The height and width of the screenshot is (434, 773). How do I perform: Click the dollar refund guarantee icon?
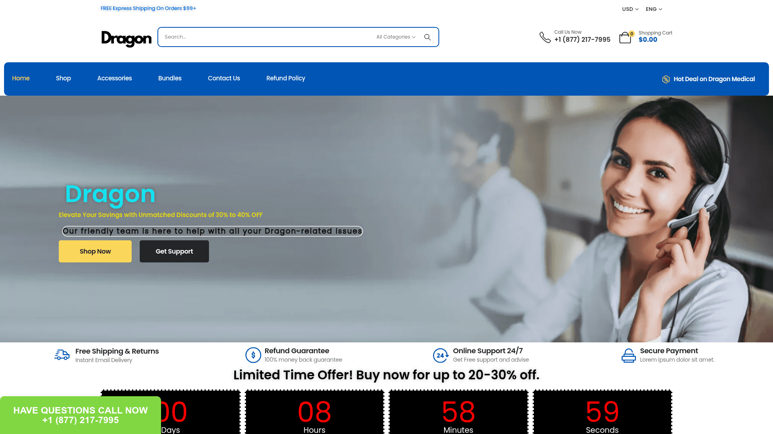[253, 355]
